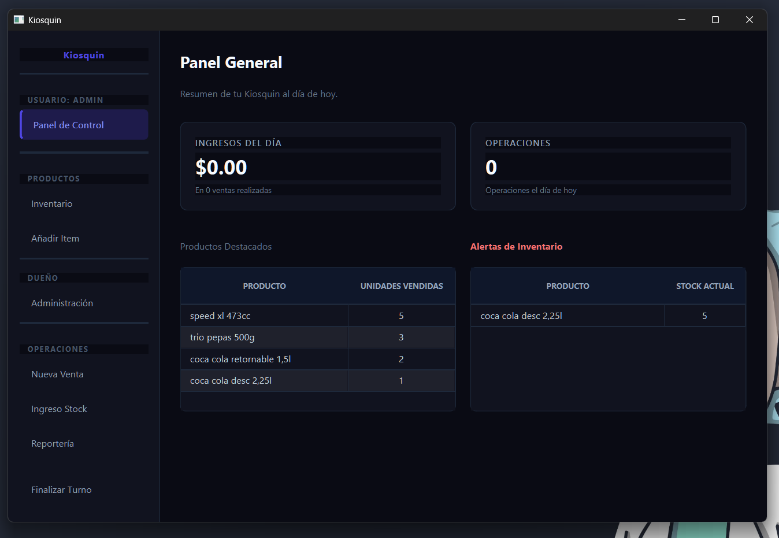Click the STOCK ACTUAL column header
779x538 pixels.
coord(704,285)
